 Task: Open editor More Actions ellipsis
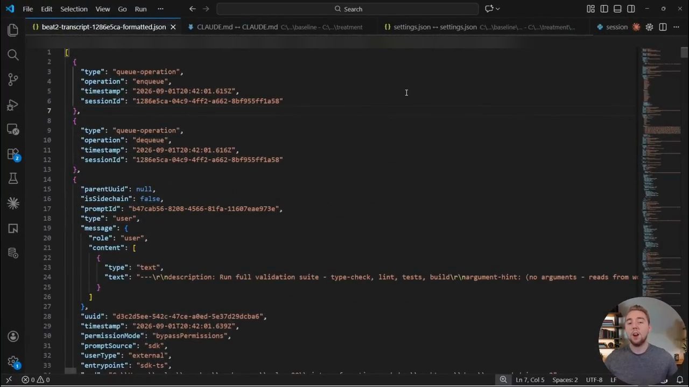676,27
